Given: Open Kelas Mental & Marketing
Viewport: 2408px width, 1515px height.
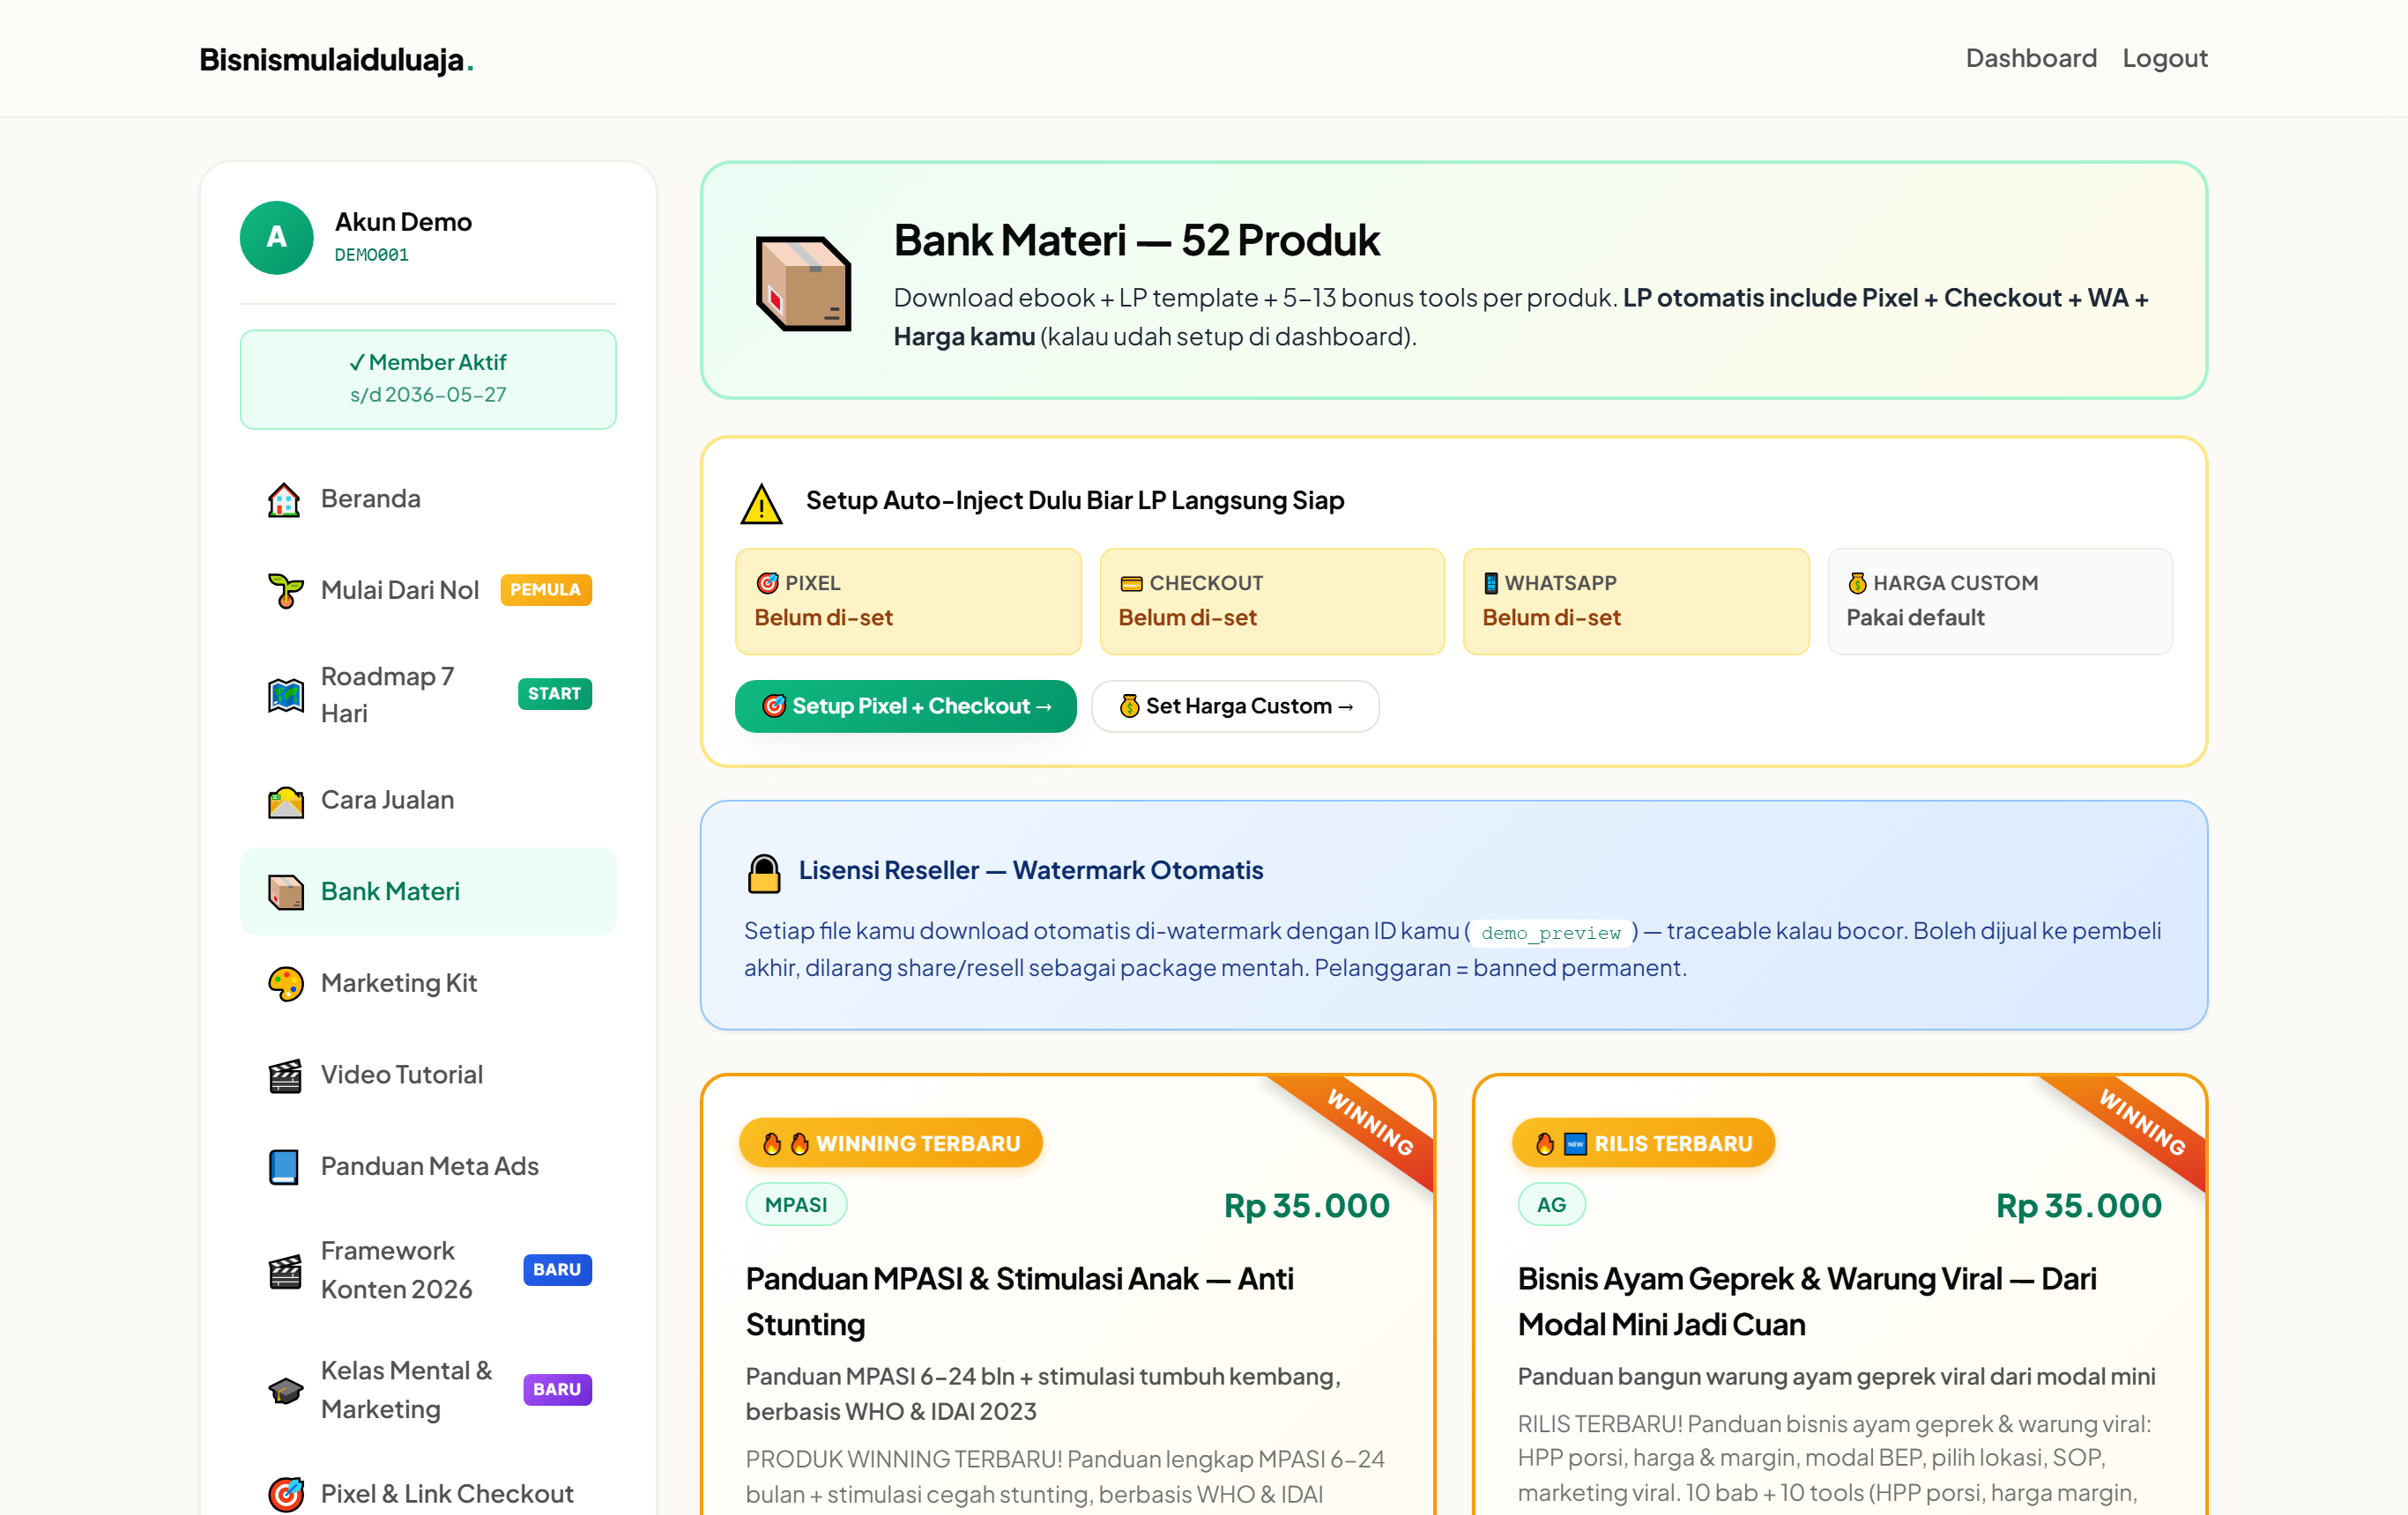Looking at the screenshot, I should pos(428,1390).
